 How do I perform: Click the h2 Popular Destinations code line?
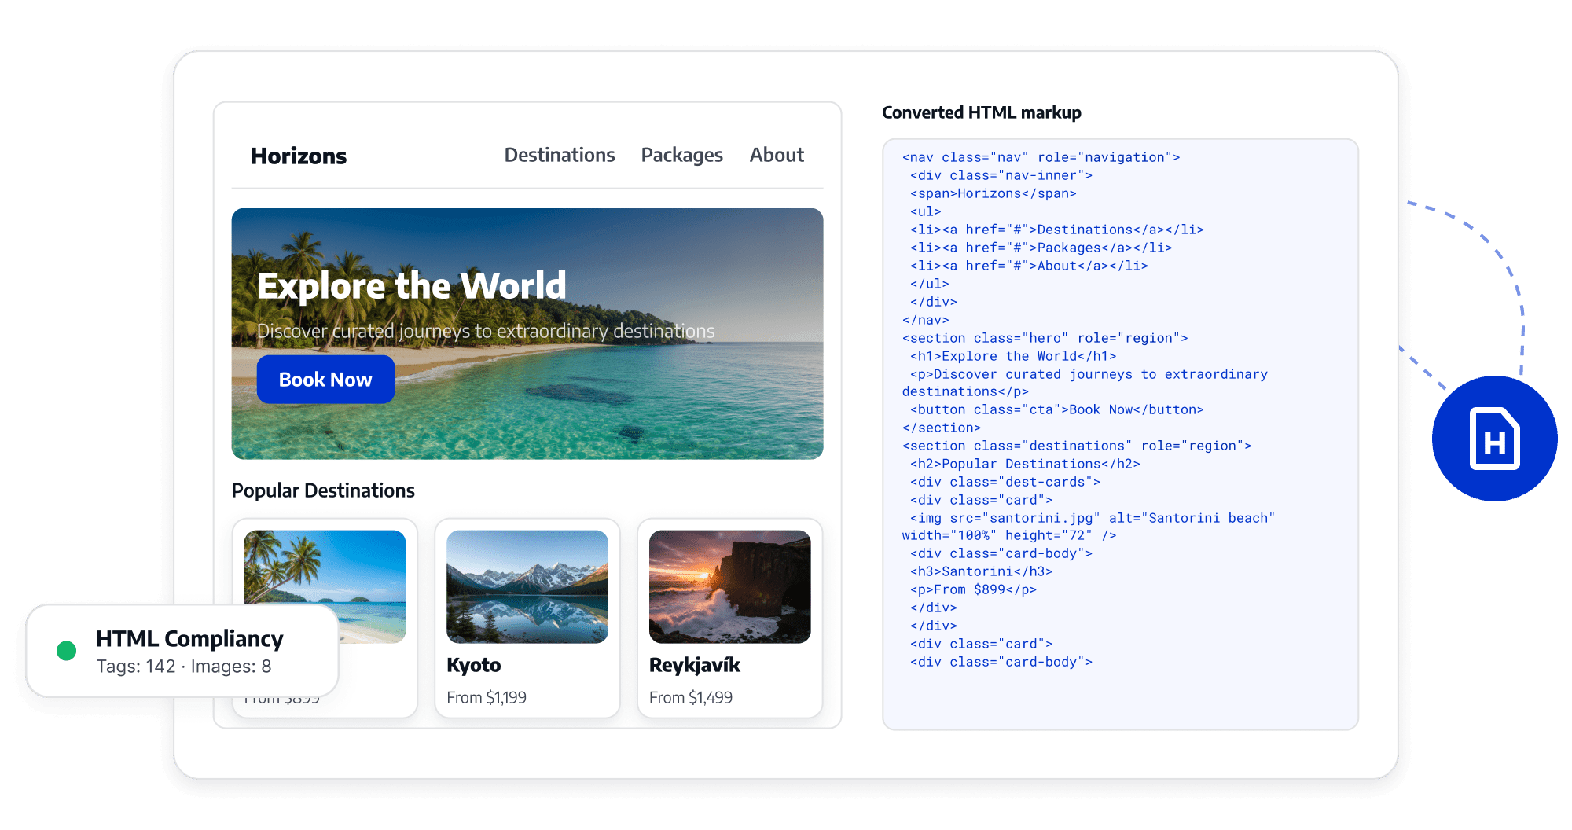(1025, 464)
